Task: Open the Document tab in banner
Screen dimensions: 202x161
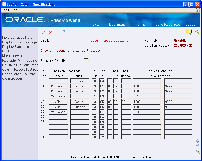Action: (117, 24)
